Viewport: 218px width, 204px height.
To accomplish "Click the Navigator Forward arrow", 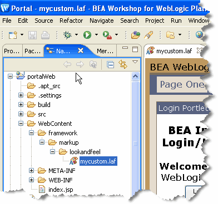I will coord(80,64).
